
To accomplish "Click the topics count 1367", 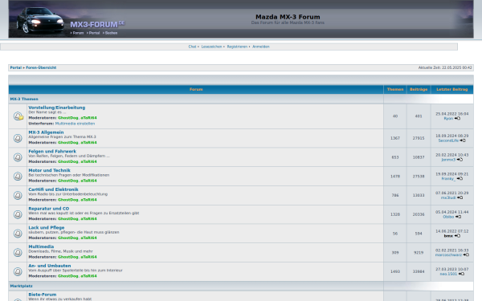I will [x=395, y=138].
